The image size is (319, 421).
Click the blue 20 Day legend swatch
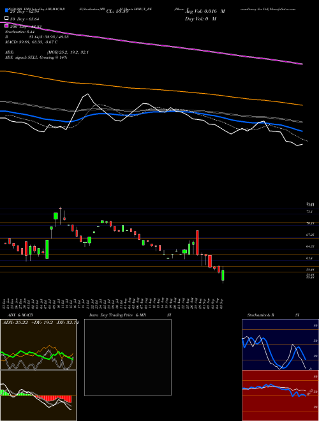coord(7,11)
